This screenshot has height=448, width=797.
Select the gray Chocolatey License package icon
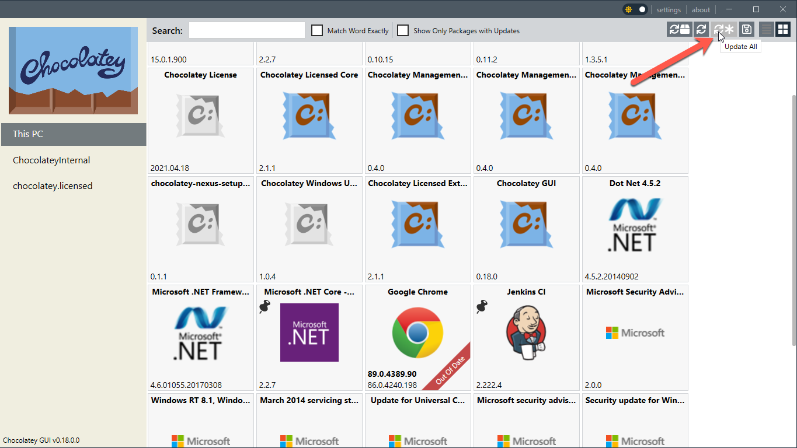pyautogui.click(x=200, y=116)
